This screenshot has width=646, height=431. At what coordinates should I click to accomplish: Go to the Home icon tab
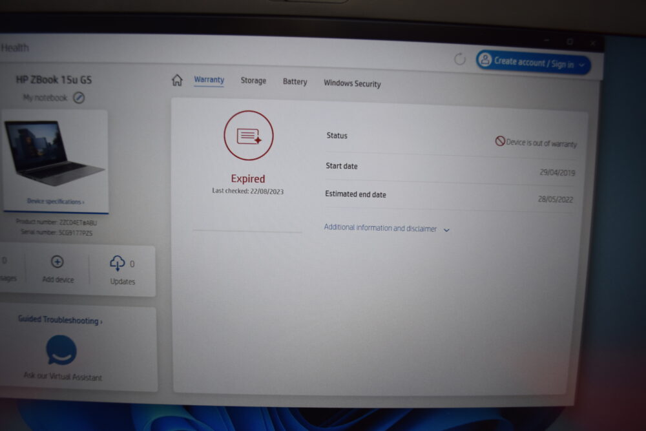point(177,80)
